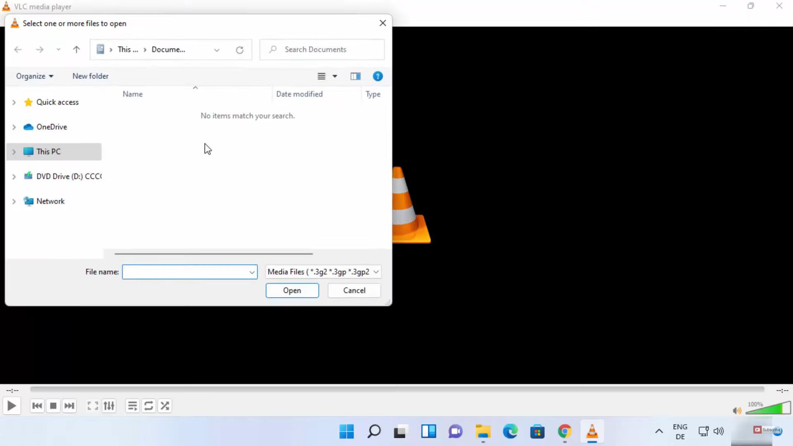Click the VLC play button
The width and height of the screenshot is (793, 446).
coord(12,406)
